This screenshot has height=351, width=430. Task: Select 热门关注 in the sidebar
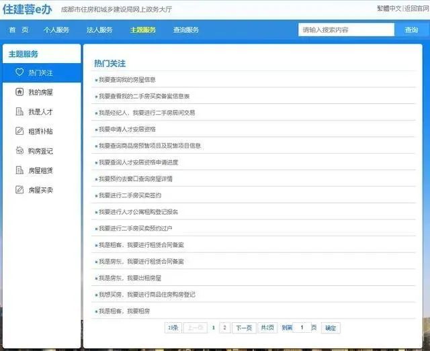click(42, 72)
